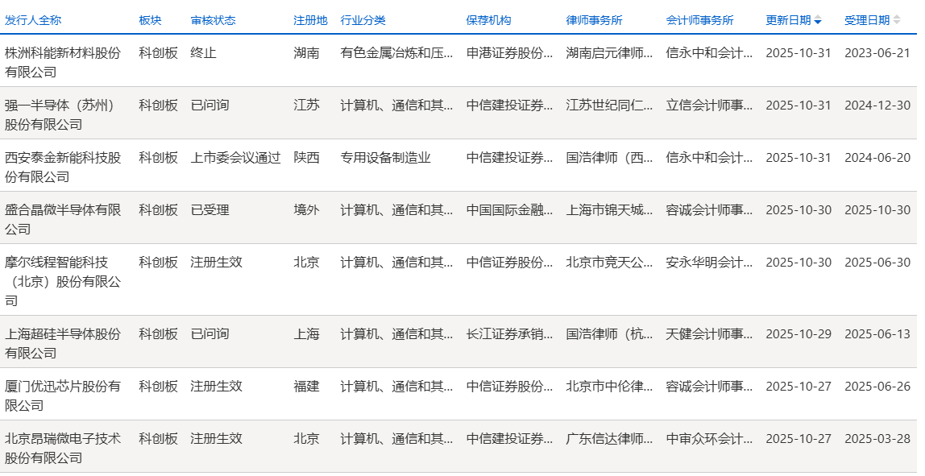Click the 审核状态 column header
This screenshot has width=925, height=476.
coord(213,20)
